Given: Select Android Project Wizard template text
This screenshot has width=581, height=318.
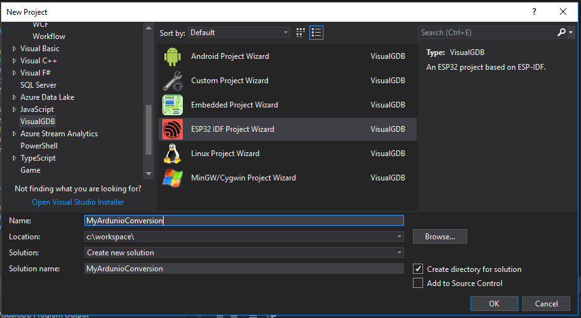Looking at the screenshot, I should click(x=230, y=56).
